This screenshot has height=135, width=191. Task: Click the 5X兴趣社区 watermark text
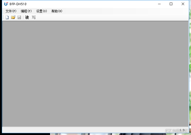(x=177, y=131)
